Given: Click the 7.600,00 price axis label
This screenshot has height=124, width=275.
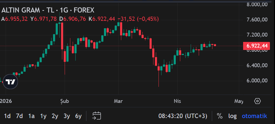Looking at the screenshot, I should [x=256, y=20].
